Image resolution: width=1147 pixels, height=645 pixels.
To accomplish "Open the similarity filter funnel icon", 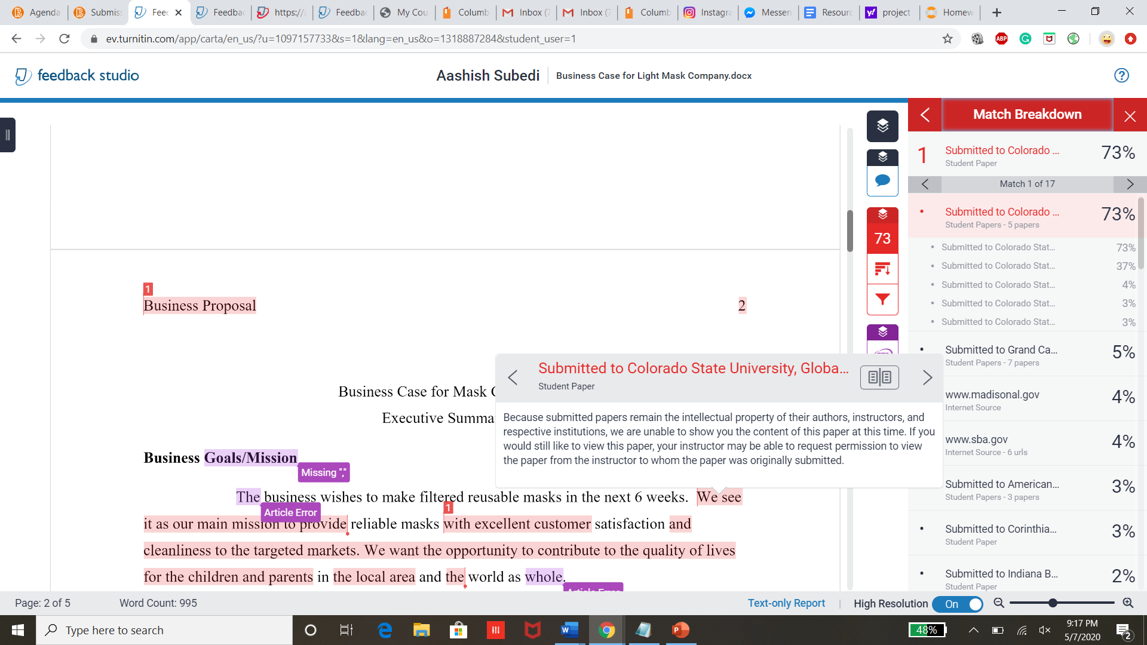I will tap(882, 299).
